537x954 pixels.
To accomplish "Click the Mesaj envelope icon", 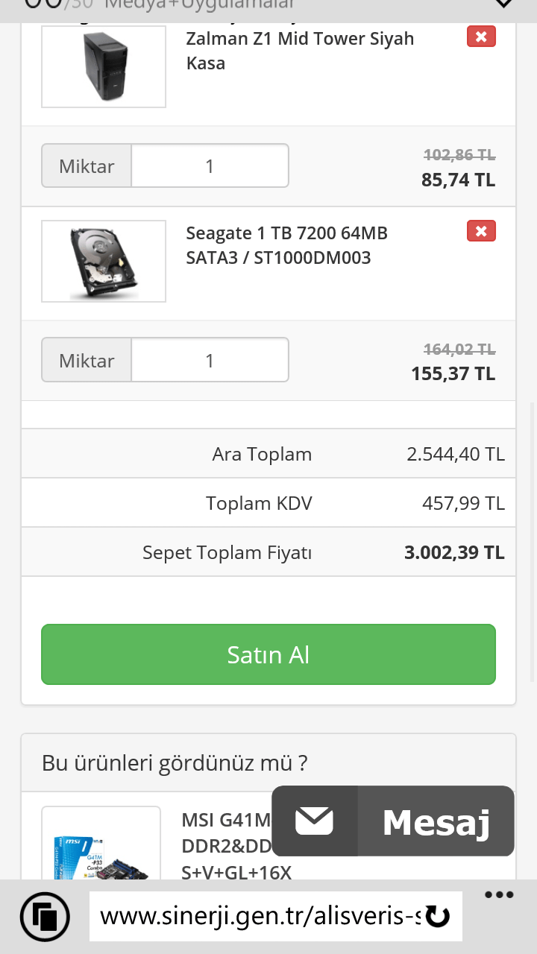I will pyautogui.click(x=314, y=821).
